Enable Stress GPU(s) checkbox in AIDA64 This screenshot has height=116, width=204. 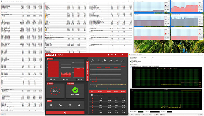click(x=132, y=64)
